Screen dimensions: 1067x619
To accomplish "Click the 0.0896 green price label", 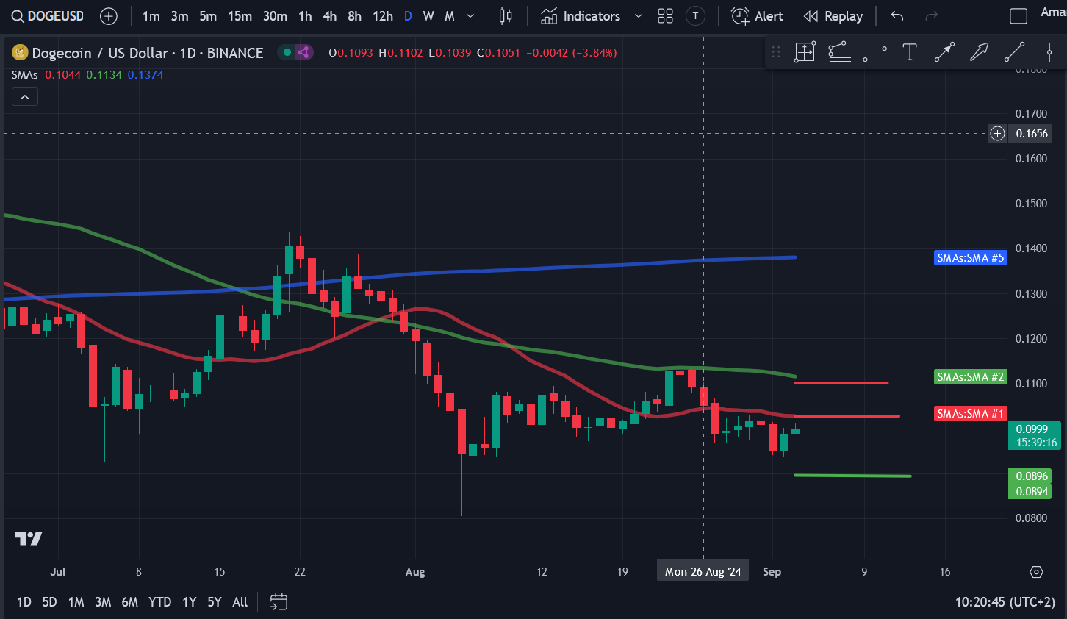I will point(1030,476).
